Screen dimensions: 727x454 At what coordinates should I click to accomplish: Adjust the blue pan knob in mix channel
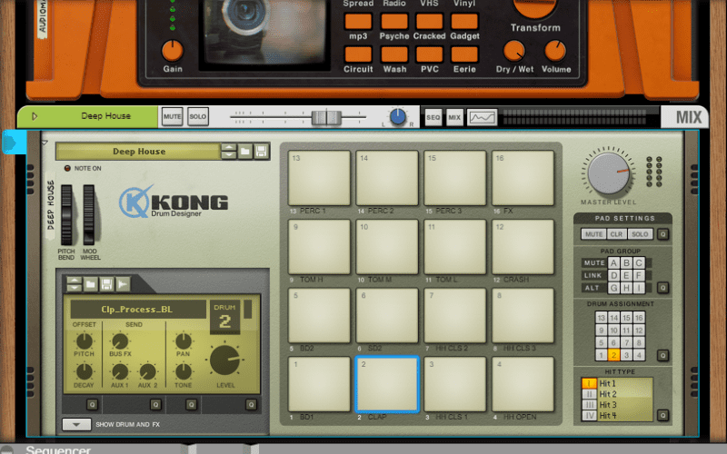397,117
